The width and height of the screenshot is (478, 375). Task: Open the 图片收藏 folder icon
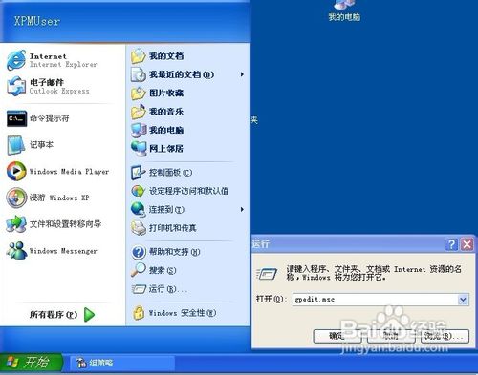pyautogui.click(x=139, y=93)
